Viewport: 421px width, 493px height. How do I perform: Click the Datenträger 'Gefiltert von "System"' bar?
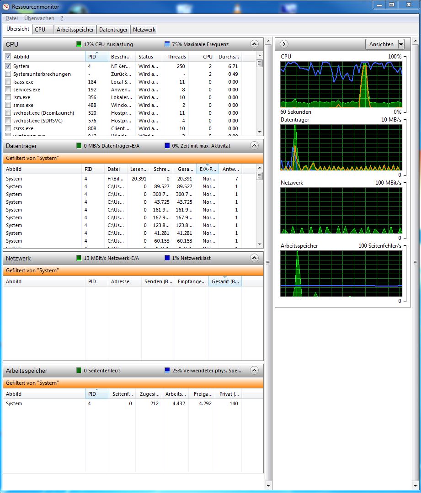click(133, 158)
